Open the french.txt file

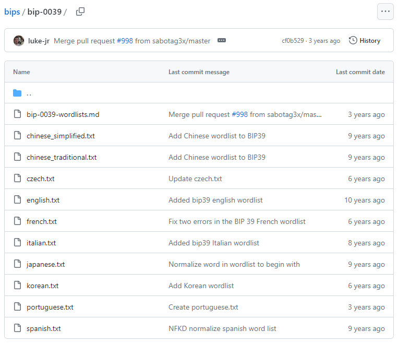[42, 222]
